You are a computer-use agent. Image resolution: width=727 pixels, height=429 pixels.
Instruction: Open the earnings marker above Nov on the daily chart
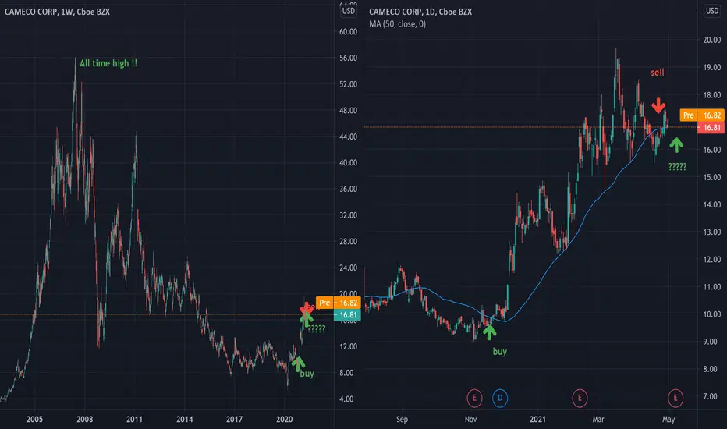(x=474, y=398)
